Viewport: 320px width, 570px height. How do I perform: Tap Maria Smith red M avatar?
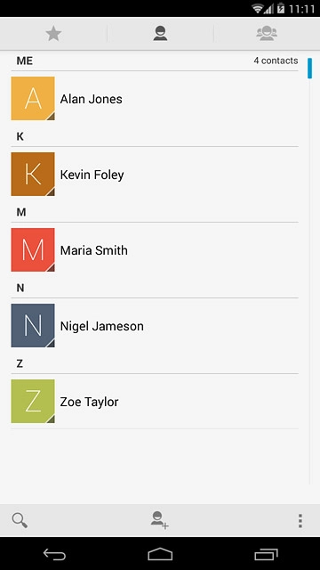33,249
